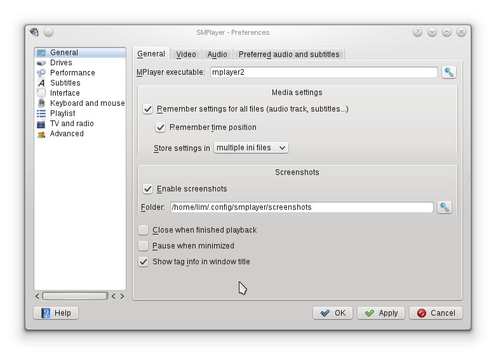Viewport: 496px width, 355px height.
Task: Uncheck Remember settings for all files
Action: 147,109
